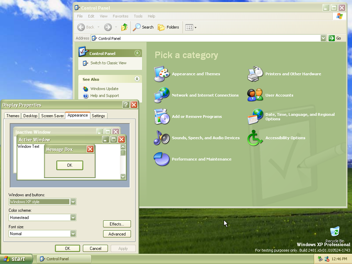
Task: Click the preview Message Box OK button
Action: [70, 165]
